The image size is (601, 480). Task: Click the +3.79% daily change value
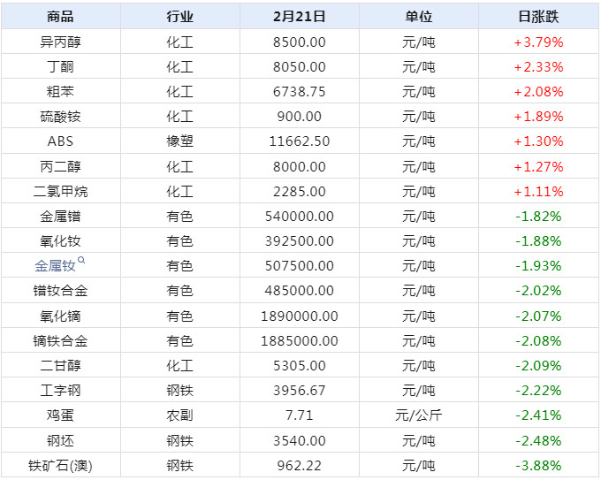point(538,42)
